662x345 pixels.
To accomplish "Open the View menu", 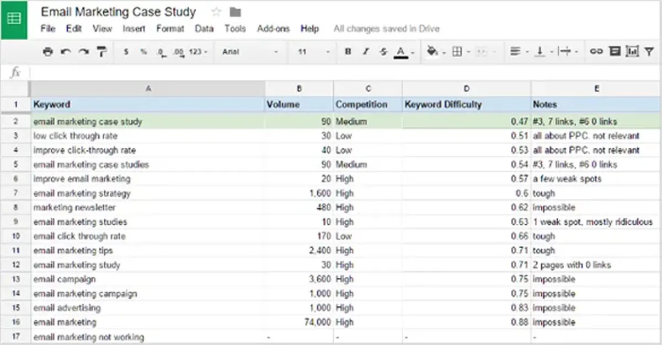I will tap(102, 29).
